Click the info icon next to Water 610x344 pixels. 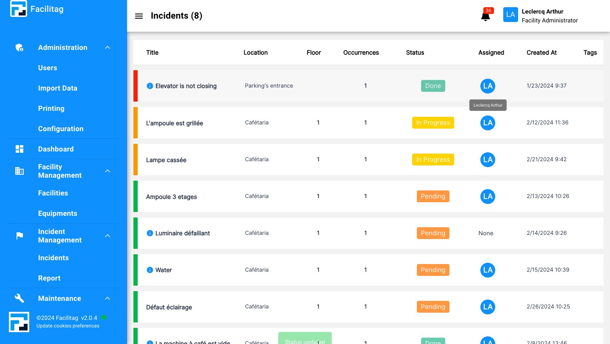pyautogui.click(x=150, y=270)
